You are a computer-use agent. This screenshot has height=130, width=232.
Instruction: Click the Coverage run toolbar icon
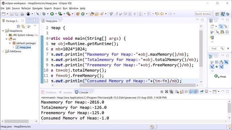(60, 14)
